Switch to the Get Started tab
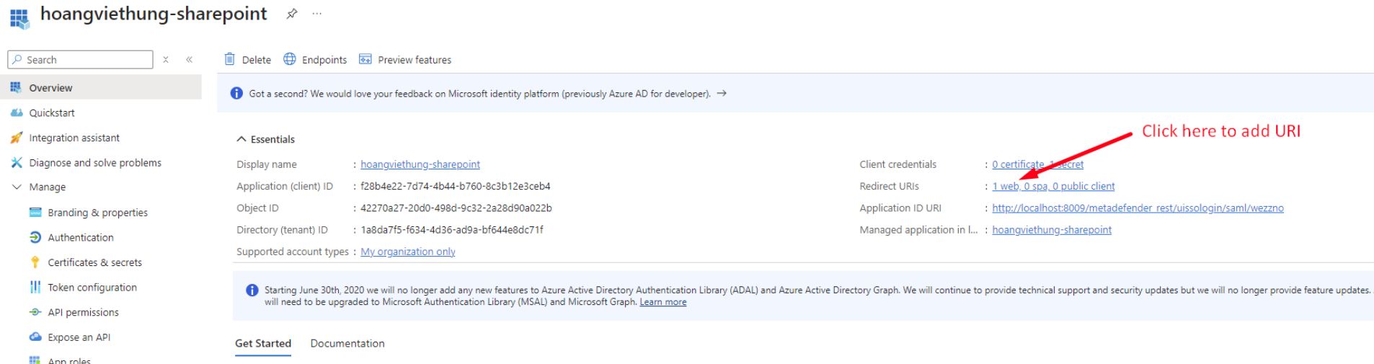 [263, 344]
